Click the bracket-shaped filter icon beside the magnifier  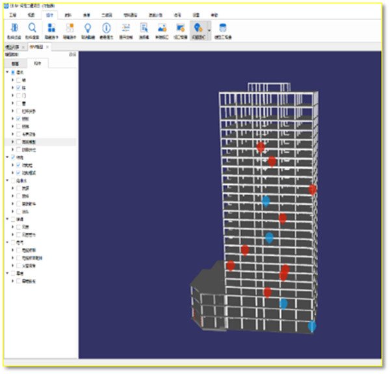tap(14, 27)
